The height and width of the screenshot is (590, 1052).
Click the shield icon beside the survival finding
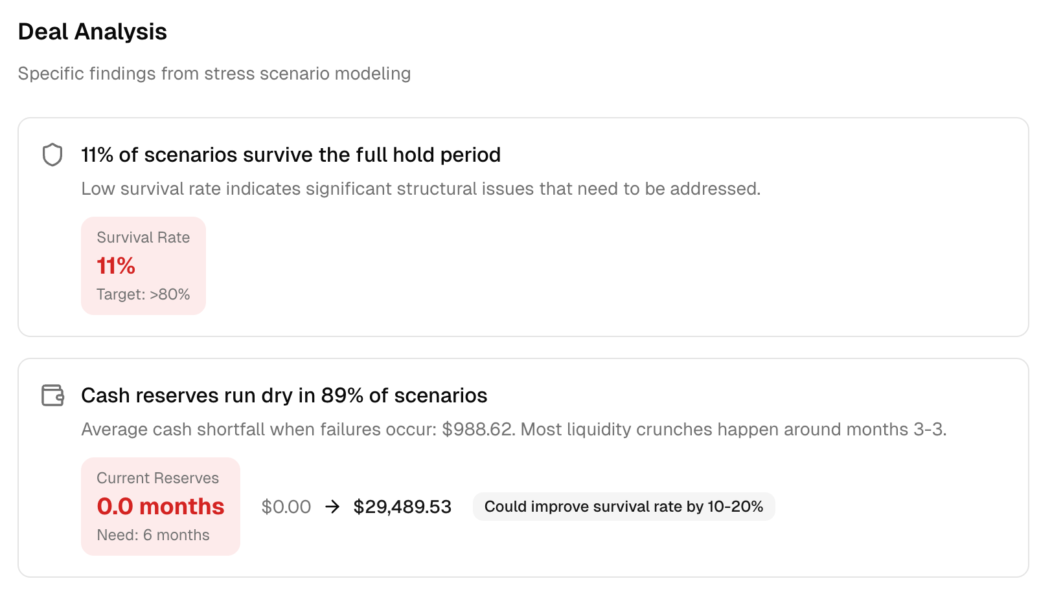point(51,155)
